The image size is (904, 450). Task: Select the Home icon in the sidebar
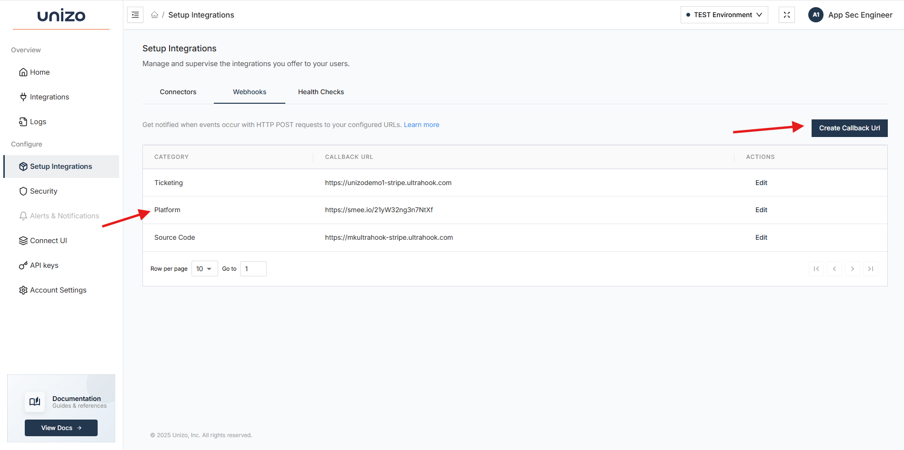coord(23,72)
